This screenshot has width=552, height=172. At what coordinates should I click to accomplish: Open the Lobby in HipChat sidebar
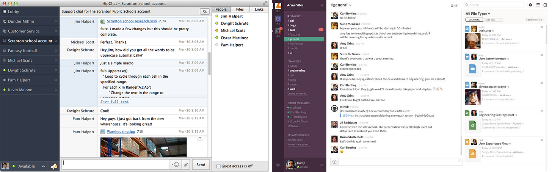click(x=30, y=12)
